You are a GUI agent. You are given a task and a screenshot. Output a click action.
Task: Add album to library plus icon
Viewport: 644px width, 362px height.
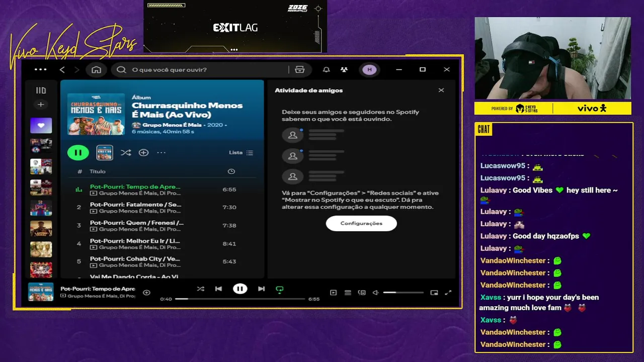point(143,152)
